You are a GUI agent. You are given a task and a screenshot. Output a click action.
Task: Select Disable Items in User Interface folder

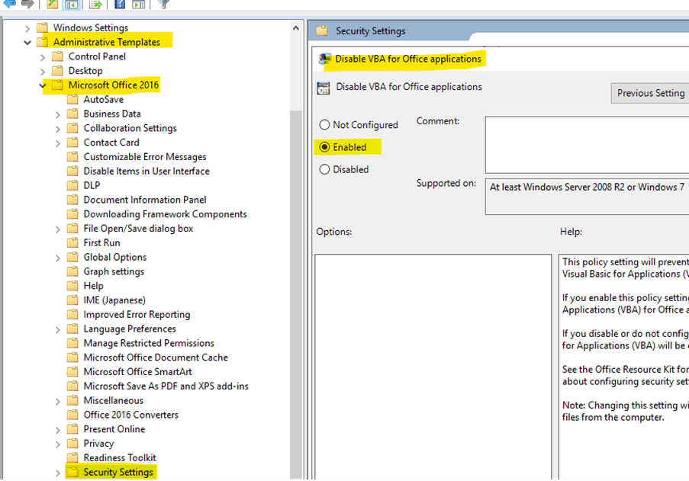coord(146,172)
